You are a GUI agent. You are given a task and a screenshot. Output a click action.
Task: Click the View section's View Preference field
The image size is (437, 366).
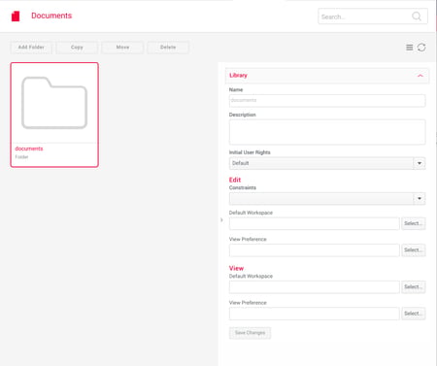[315, 314]
